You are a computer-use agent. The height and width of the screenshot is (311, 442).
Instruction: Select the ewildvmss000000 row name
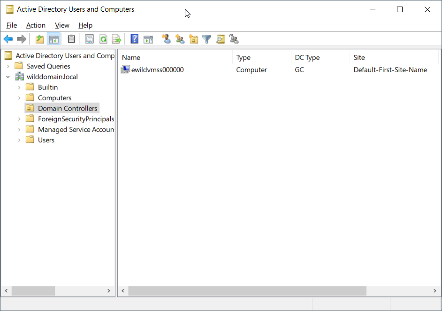(x=157, y=69)
